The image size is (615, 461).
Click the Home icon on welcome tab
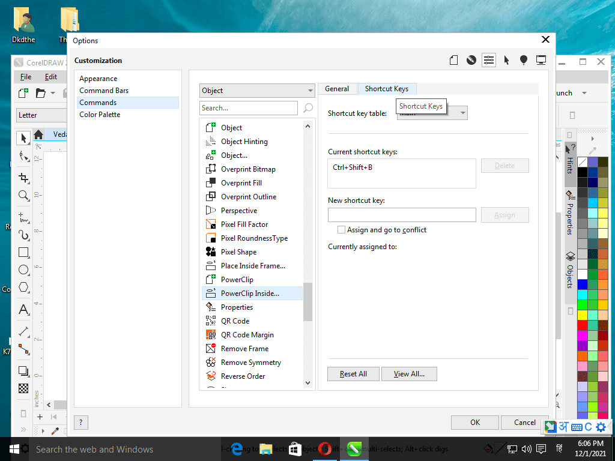38,135
